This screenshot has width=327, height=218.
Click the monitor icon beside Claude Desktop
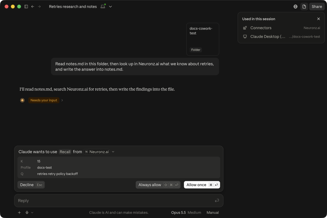[x=245, y=37]
